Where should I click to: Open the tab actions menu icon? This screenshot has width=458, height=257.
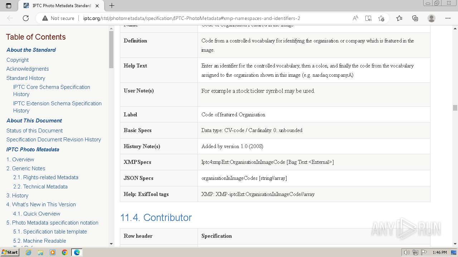[x=9, y=6]
